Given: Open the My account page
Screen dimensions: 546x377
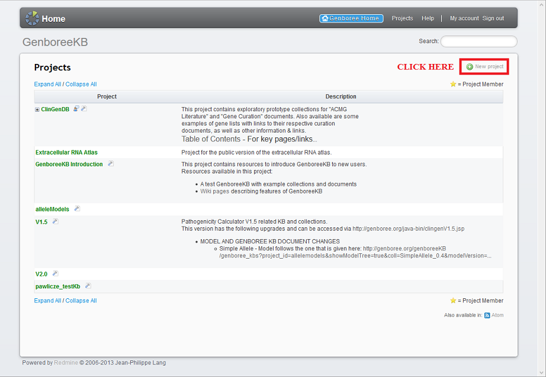Looking at the screenshot, I should point(464,18).
